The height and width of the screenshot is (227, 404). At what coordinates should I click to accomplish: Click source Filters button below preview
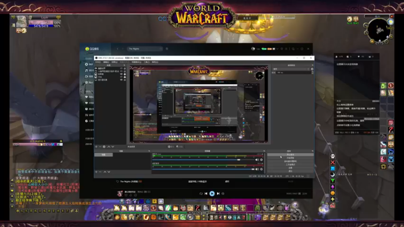(x=180, y=147)
